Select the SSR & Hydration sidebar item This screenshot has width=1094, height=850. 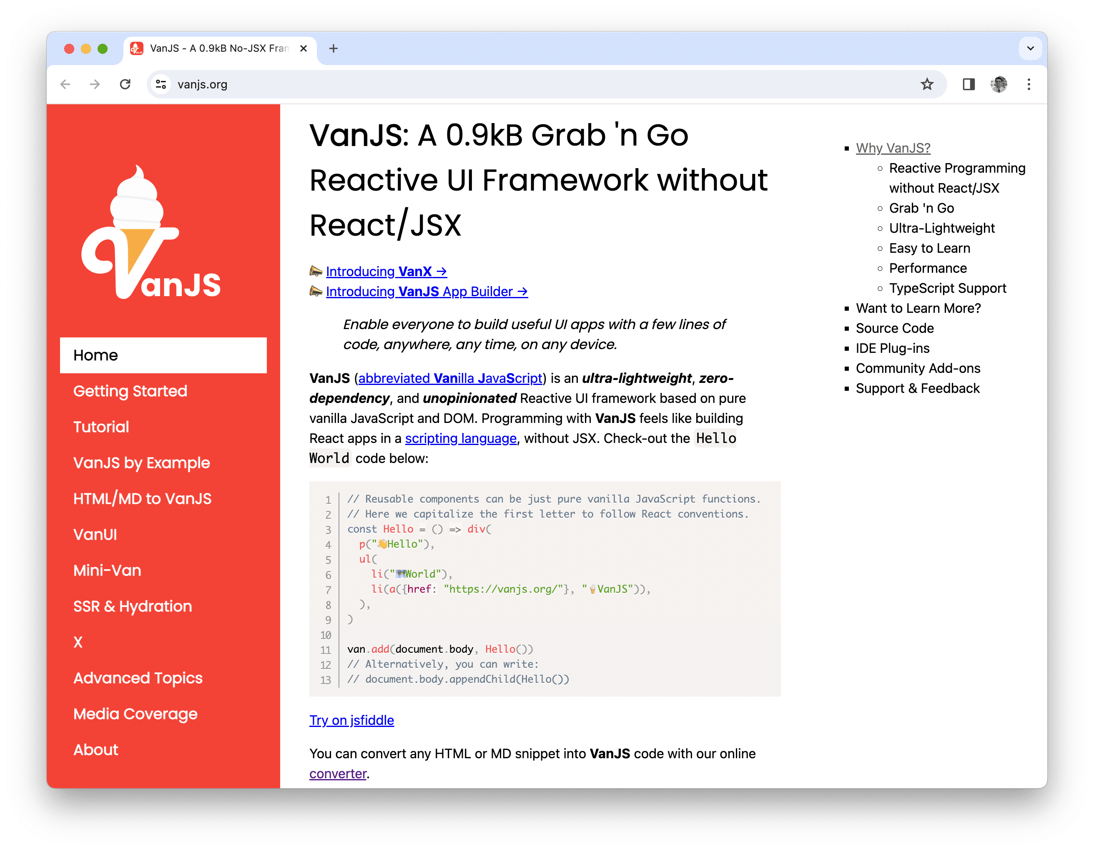132,606
